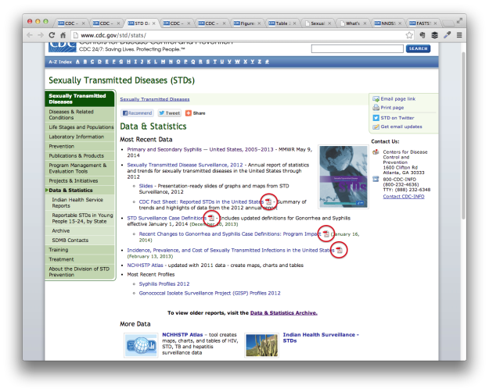489x392 pixels.
Task: Open Projects & Initiatives in sidebar
Action: pos(80,180)
